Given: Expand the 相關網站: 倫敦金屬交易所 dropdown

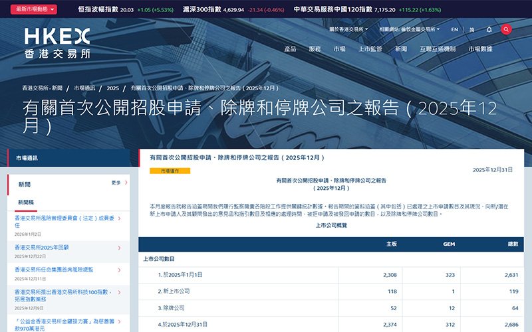Looking at the screenshot, I should (x=409, y=29).
